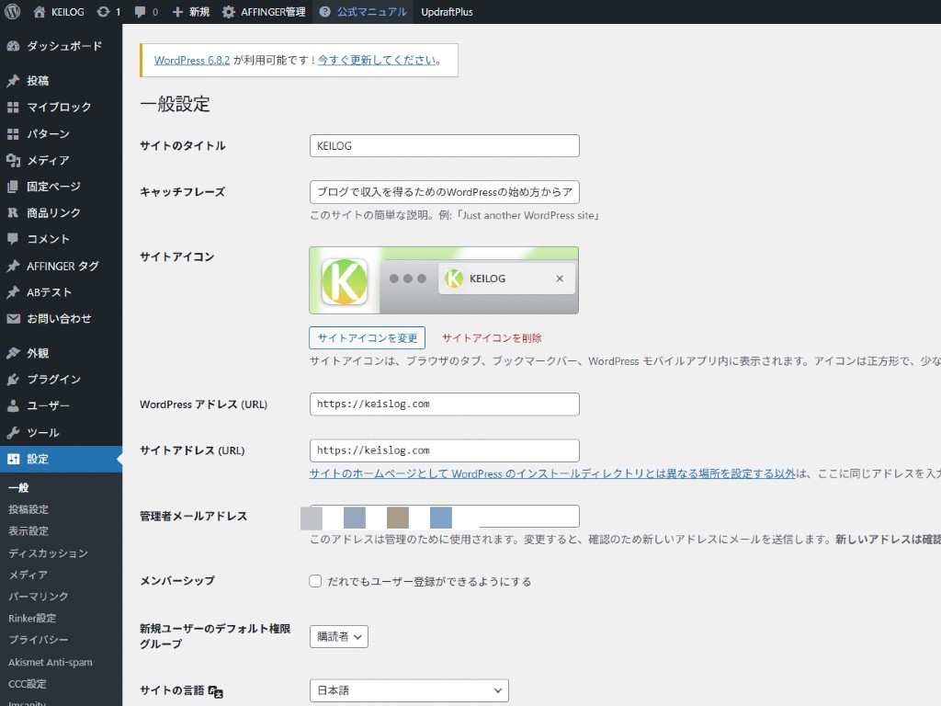Click the 設定 sliders icon
This screenshot has width=941, height=706.
pyautogui.click(x=13, y=459)
